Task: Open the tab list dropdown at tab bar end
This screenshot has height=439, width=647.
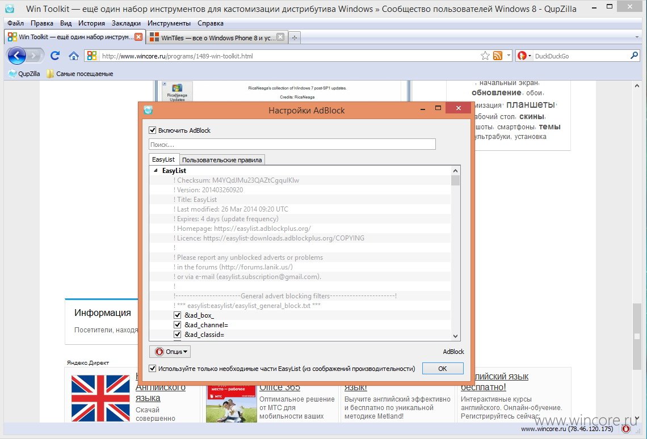Action: pyautogui.click(x=637, y=37)
